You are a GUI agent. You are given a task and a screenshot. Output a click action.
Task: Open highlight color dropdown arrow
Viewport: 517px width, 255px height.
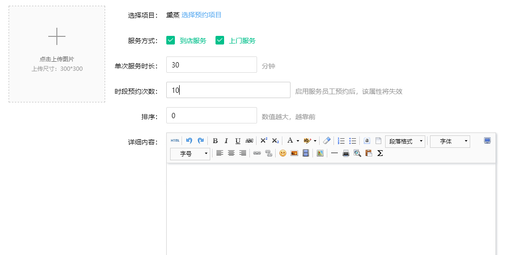(x=315, y=141)
